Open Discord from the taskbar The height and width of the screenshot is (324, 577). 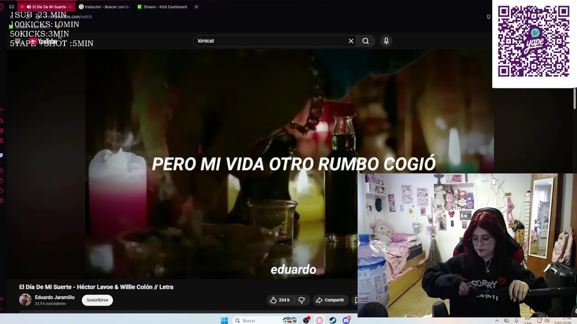pos(346,320)
